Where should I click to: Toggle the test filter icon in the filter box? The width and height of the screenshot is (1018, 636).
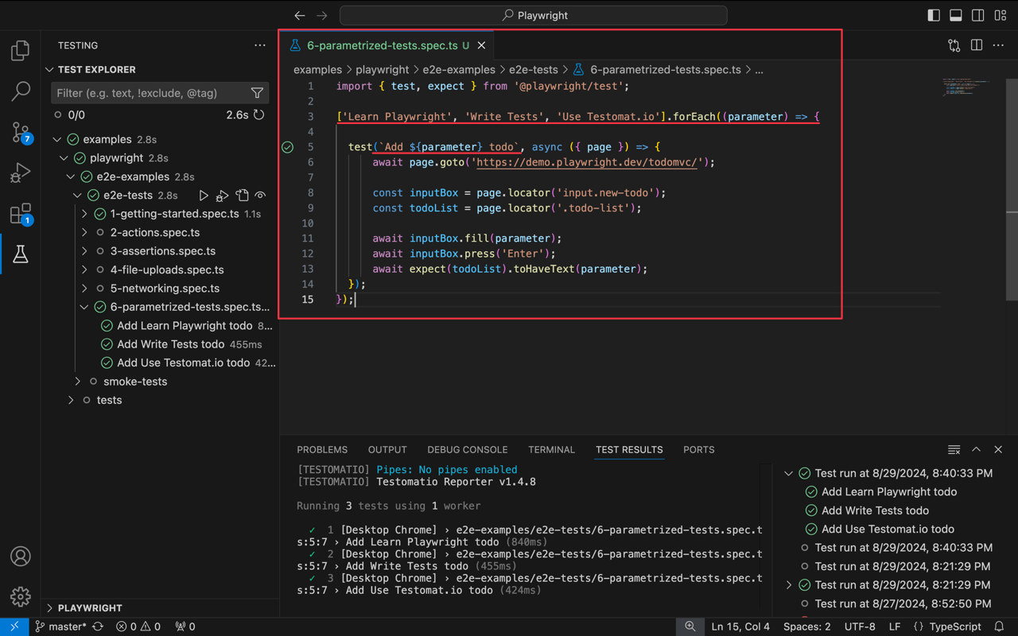coord(257,93)
